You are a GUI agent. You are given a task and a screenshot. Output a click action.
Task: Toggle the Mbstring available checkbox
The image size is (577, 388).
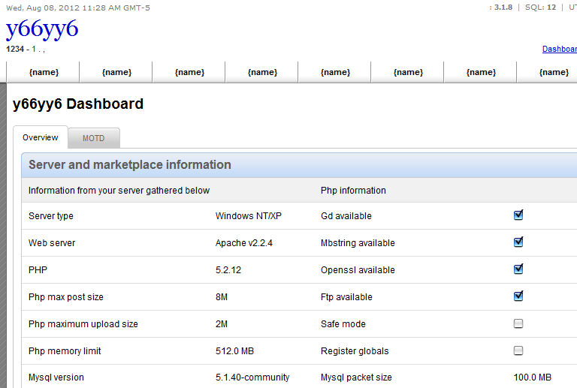click(518, 242)
